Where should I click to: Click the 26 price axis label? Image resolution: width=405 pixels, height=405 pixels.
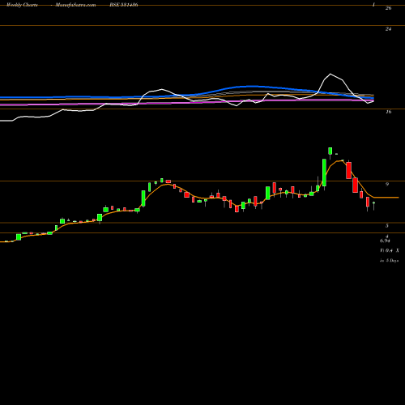388,8
